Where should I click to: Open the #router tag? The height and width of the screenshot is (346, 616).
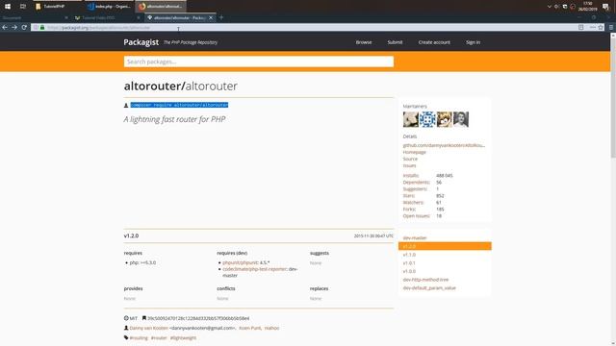click(159, 337)
